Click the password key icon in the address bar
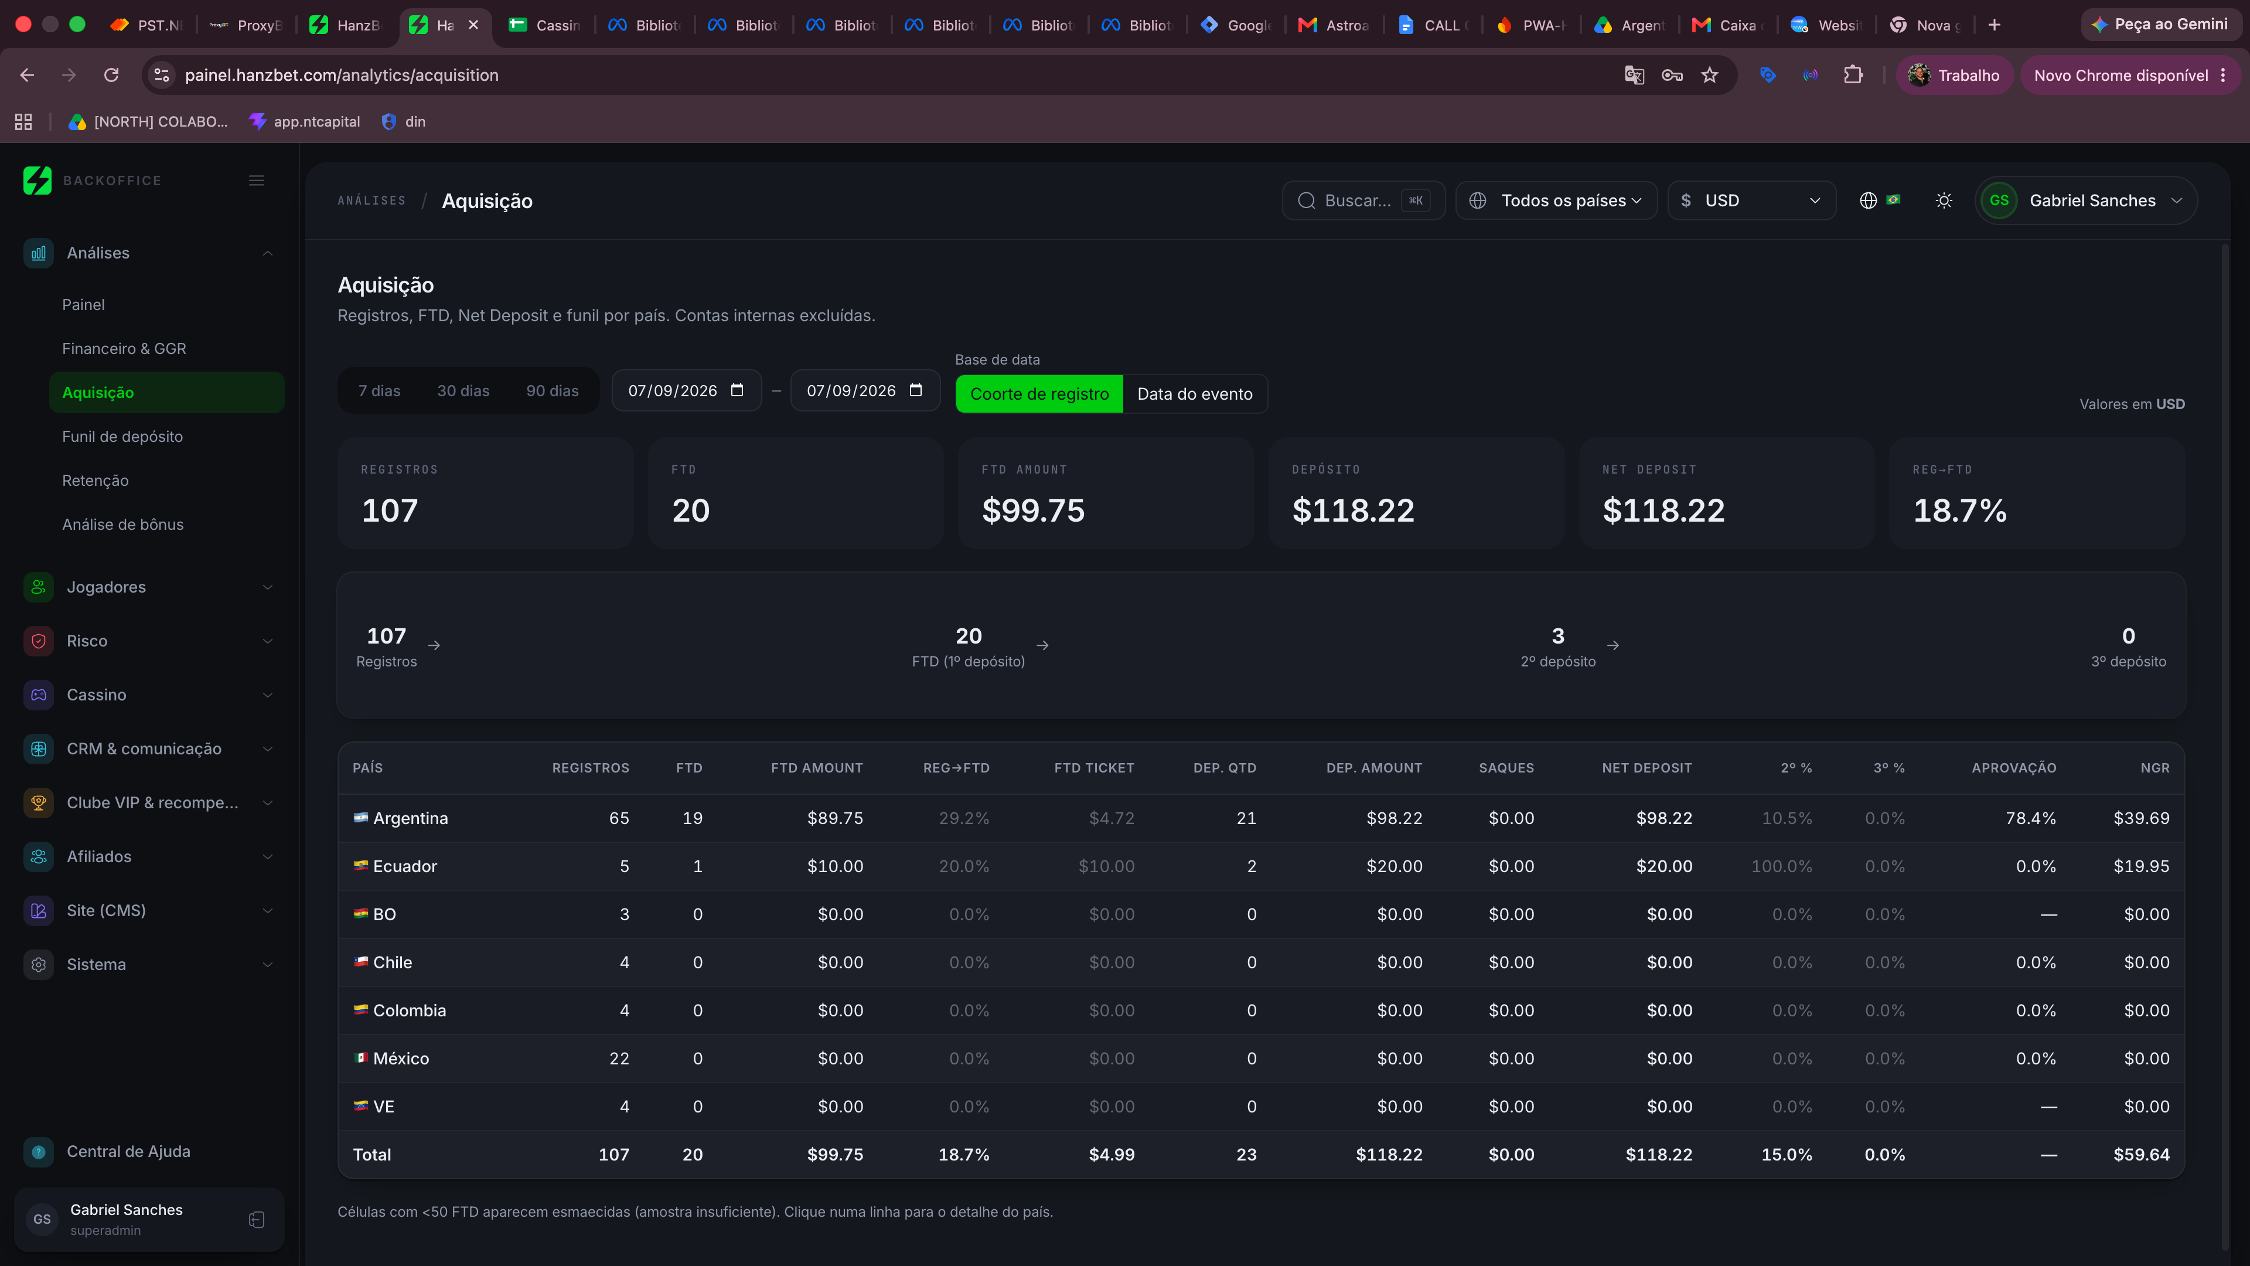This screenshot has height=1266, width=2250. pyautogui.click(x=1672, y=75)
